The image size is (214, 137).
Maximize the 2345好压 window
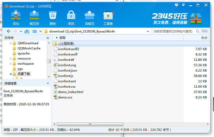coord(198,5)
